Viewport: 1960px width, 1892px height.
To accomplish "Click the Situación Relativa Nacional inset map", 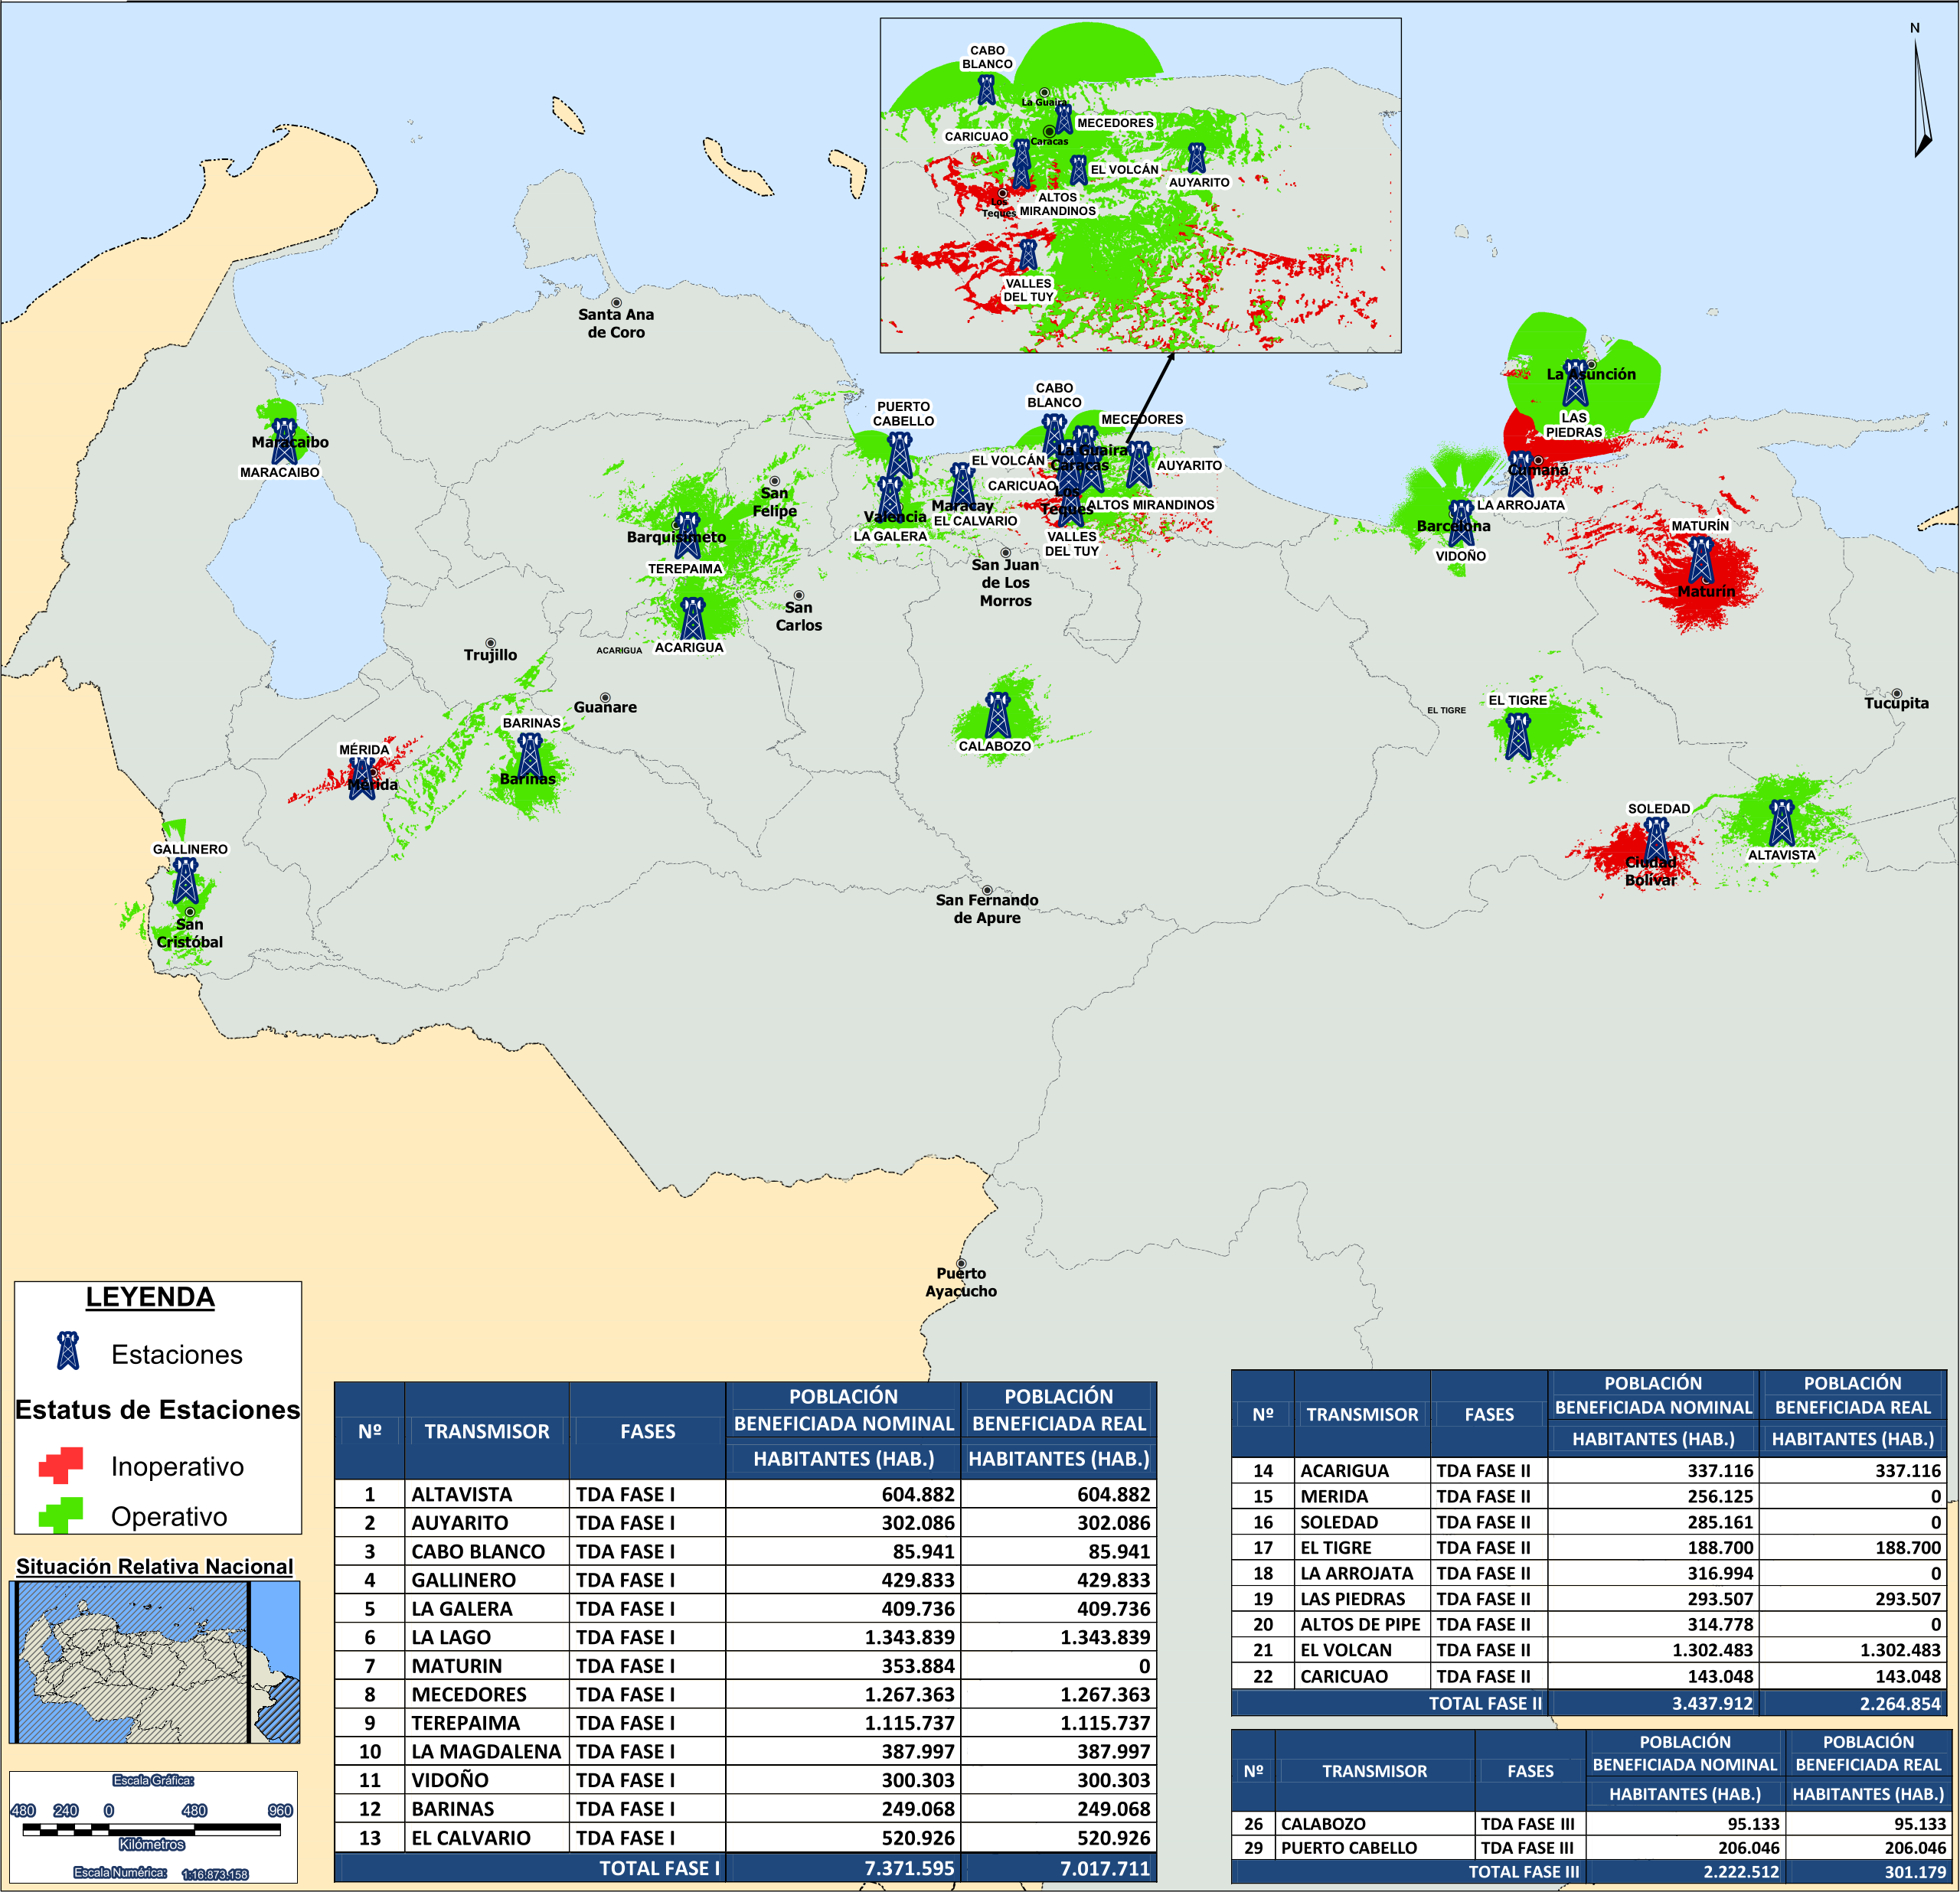I will [155, 1661].
